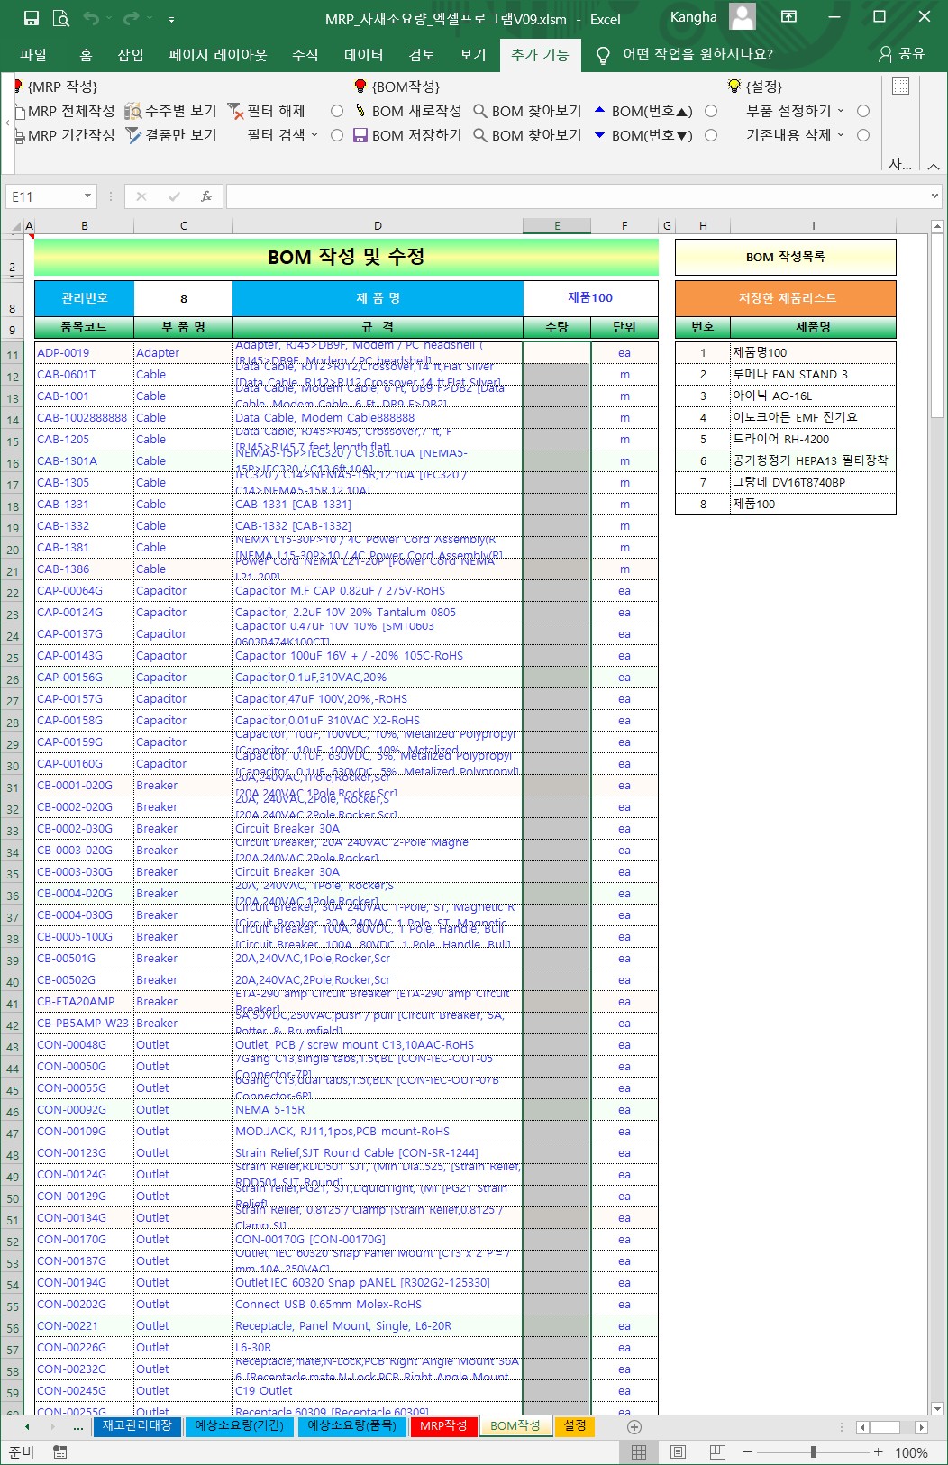Click the lower BOM 찾아보기 magnifier icon

480,135
